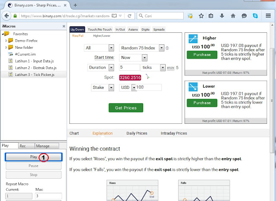Expand the New folder node
Screen dimensions: 276x201
pyautogui.click(x=6, y=47)
